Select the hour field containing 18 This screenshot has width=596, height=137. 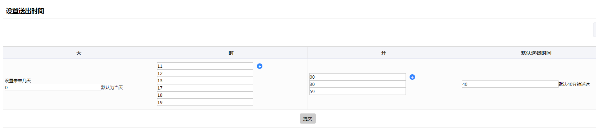point(205,95)
